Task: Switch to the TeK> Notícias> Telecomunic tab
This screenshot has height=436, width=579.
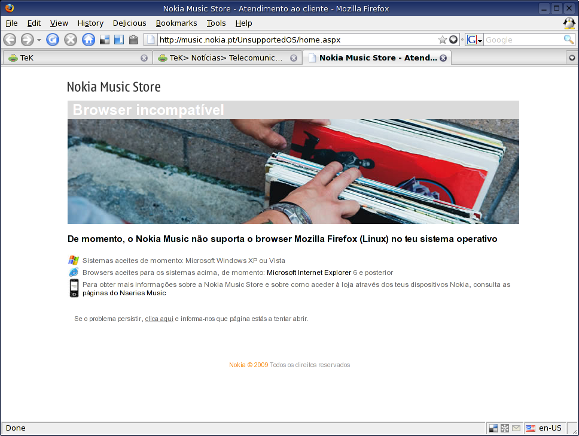Action: coord(227,57)
